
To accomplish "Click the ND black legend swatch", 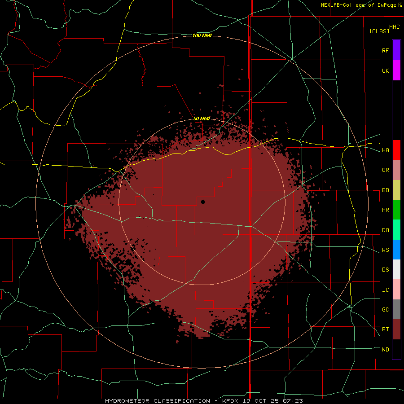I will pyautogui.click(x=396, y=349).
